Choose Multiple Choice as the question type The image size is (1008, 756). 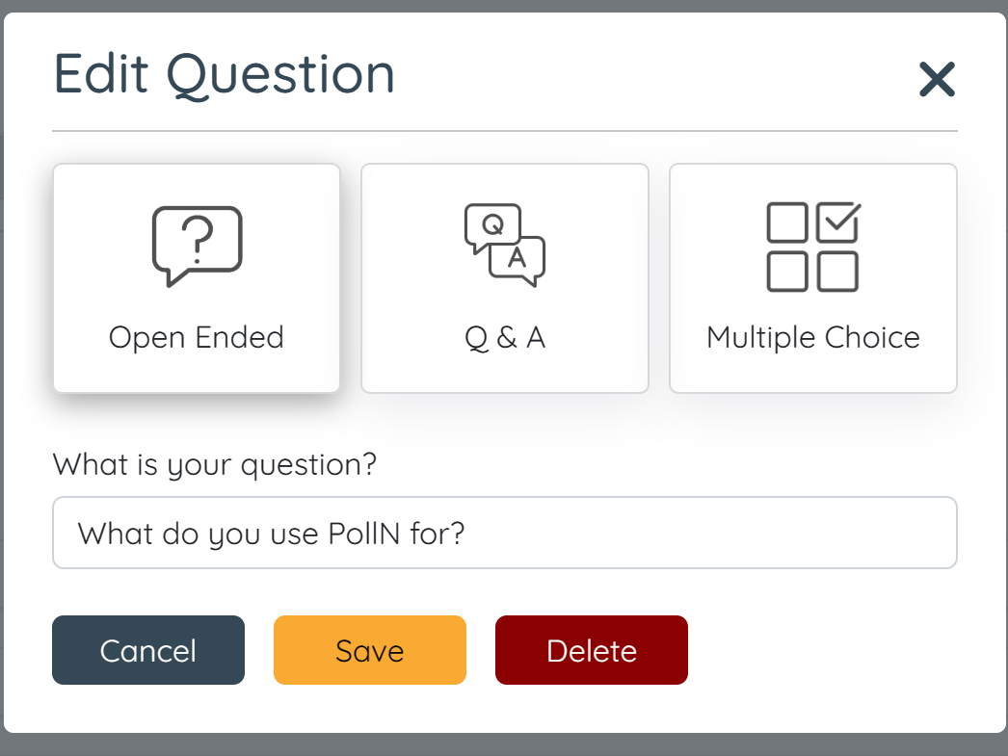click(x=812, y=278)
